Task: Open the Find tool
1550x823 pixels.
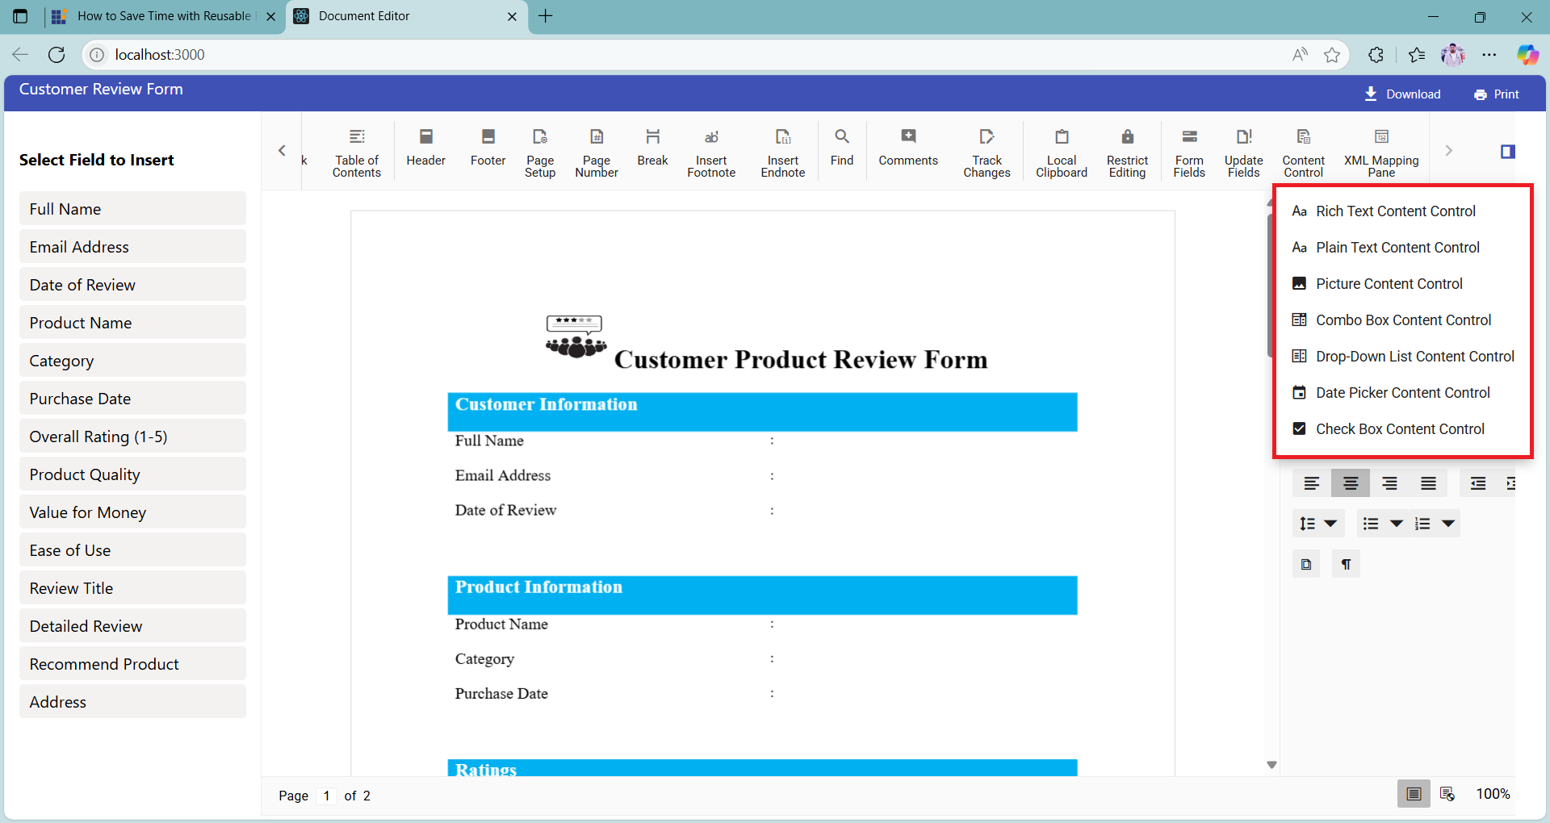Action: point(841,150)
